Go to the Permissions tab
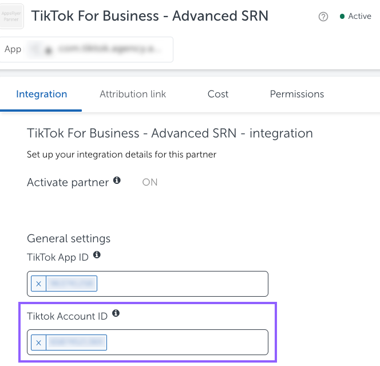Image resolution: width=380 pixels, height=366 pixels. coord(297,94)
